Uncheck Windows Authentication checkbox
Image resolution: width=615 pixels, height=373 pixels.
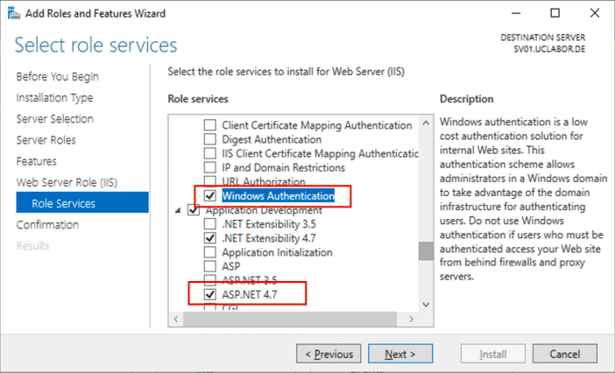[209, 196]
